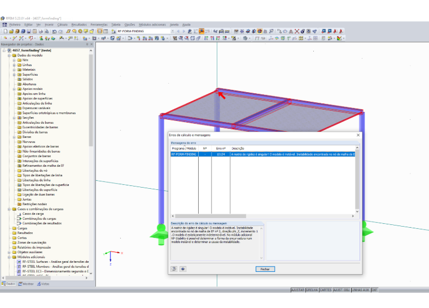The image size is (429, 308).
Task: Open the Cálculo menu
Action: tap(63, 25)
